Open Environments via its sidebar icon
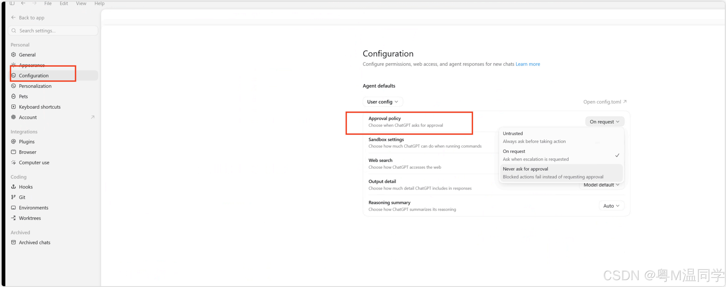 [13, 207]
